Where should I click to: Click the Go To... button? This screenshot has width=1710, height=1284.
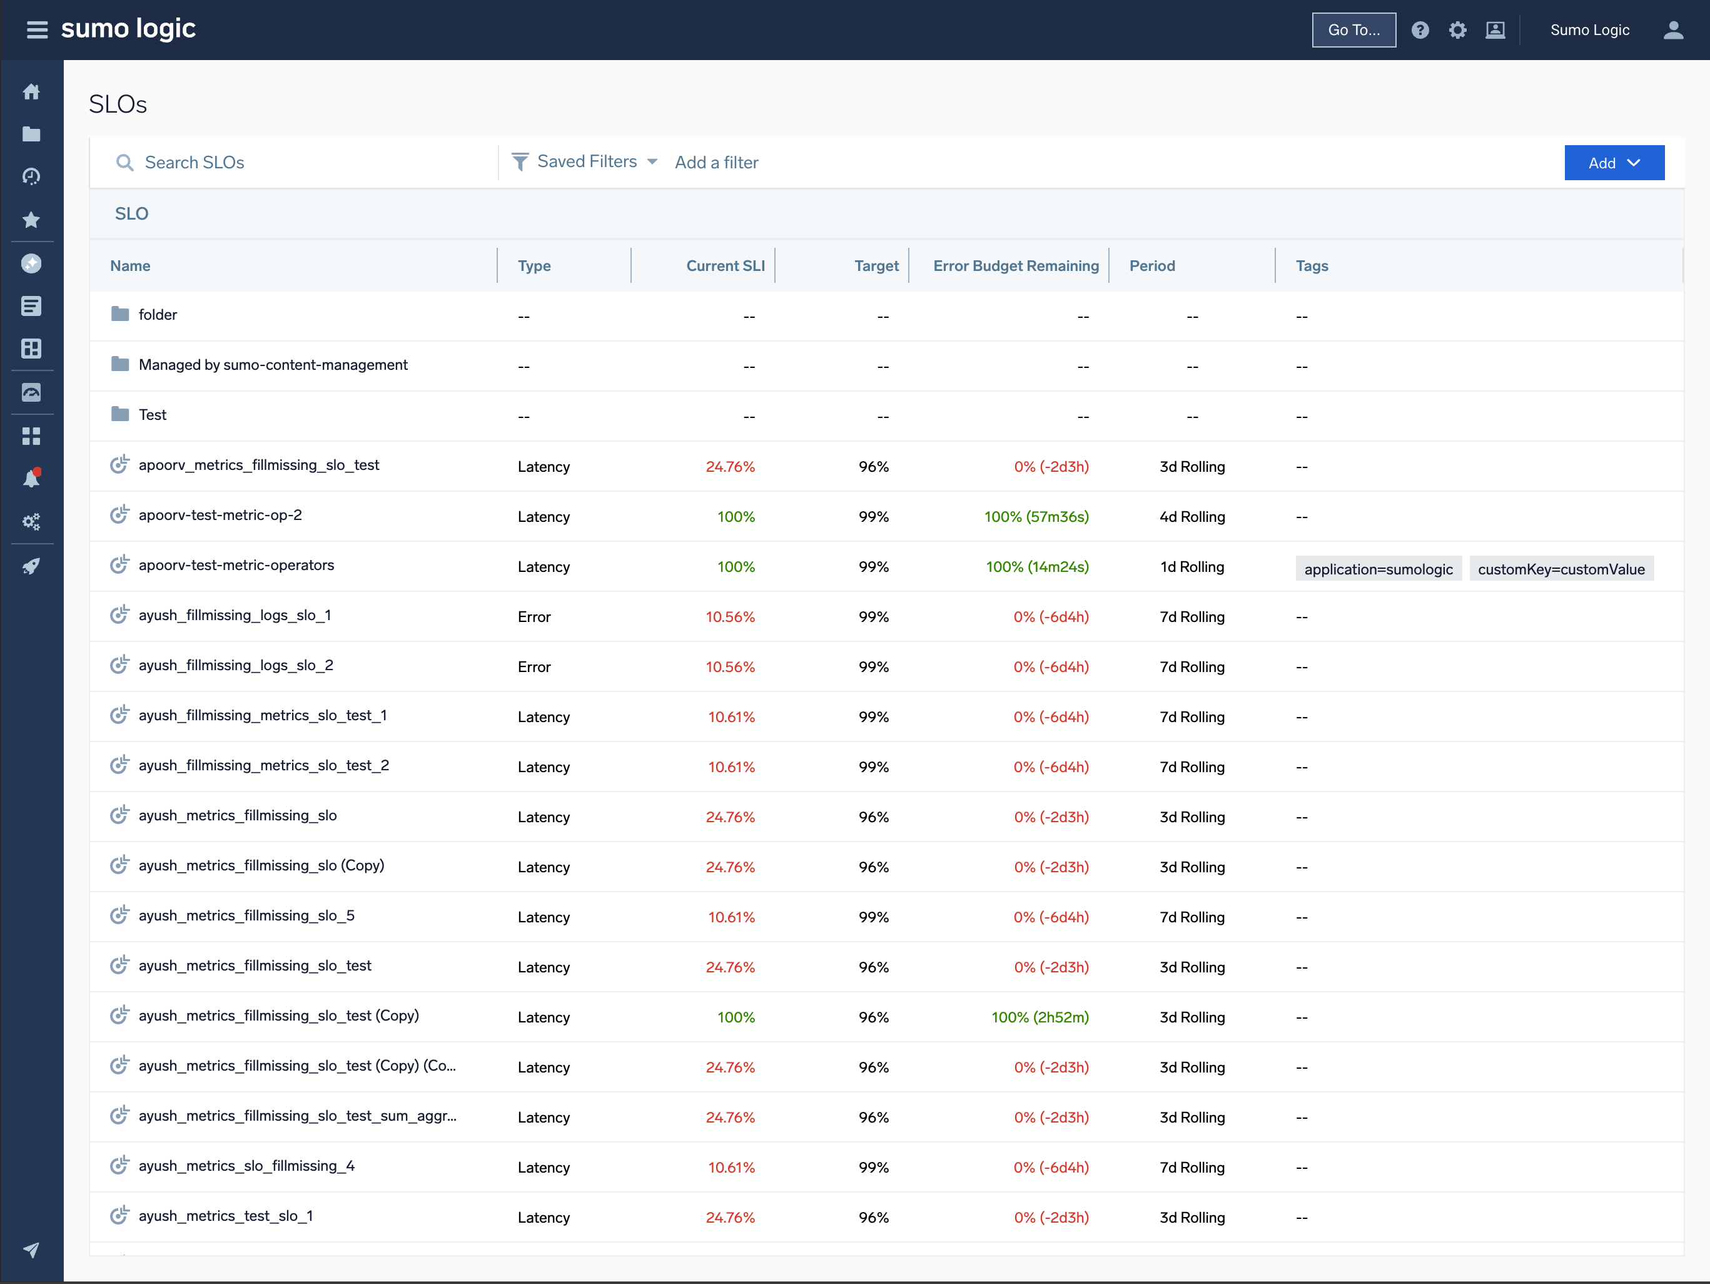coord(1353,29)
